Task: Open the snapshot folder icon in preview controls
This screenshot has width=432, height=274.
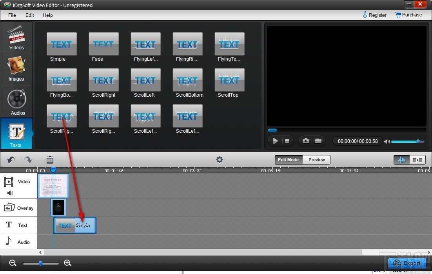Action: pyautogui.click(x=318, y=141)
